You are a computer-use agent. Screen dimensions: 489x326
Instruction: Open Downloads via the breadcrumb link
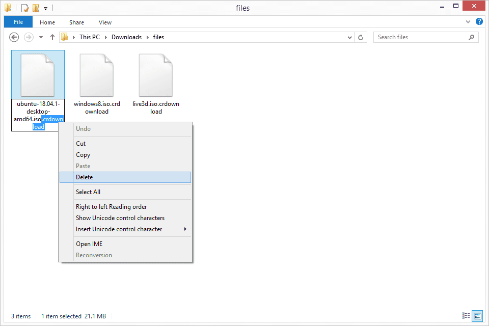point(126,37)
